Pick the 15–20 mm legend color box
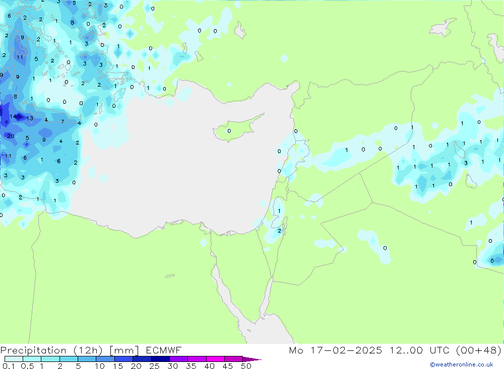Image resolution: width=504 pixels, height=369 pixels. [124, 359]
